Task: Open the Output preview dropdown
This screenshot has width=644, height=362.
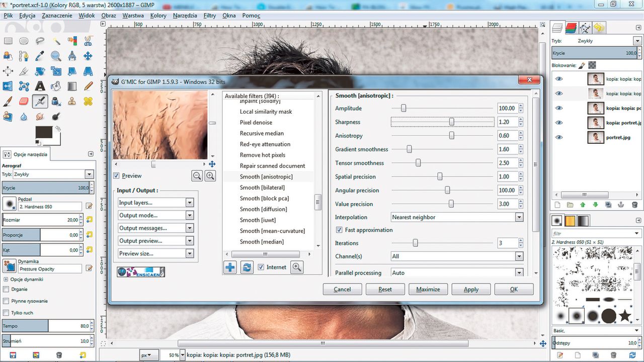Action: 156,241
